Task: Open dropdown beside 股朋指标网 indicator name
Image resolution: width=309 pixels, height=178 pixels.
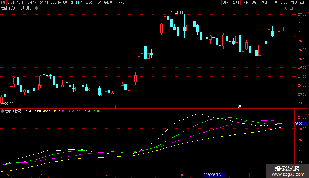Action: [x=2, y=111]
